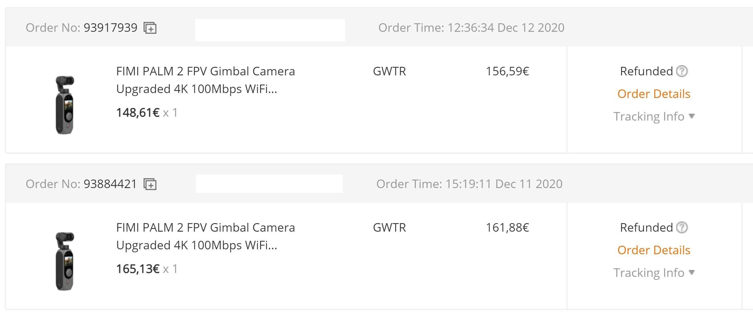
Task: Open the FIMI PALM 2 thumbnail in the Dec 12 order
Action: (65, 105)
